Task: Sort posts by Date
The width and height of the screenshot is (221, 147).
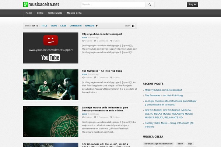Action: pyautogui.click(x=35, y=26)
